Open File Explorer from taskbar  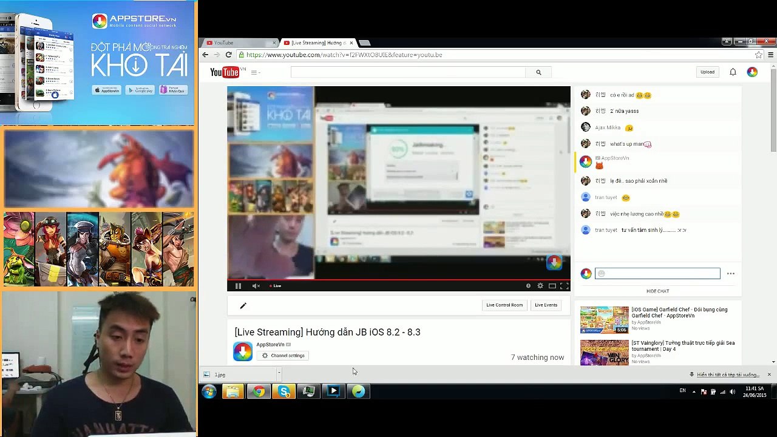(x=232, y=391)
